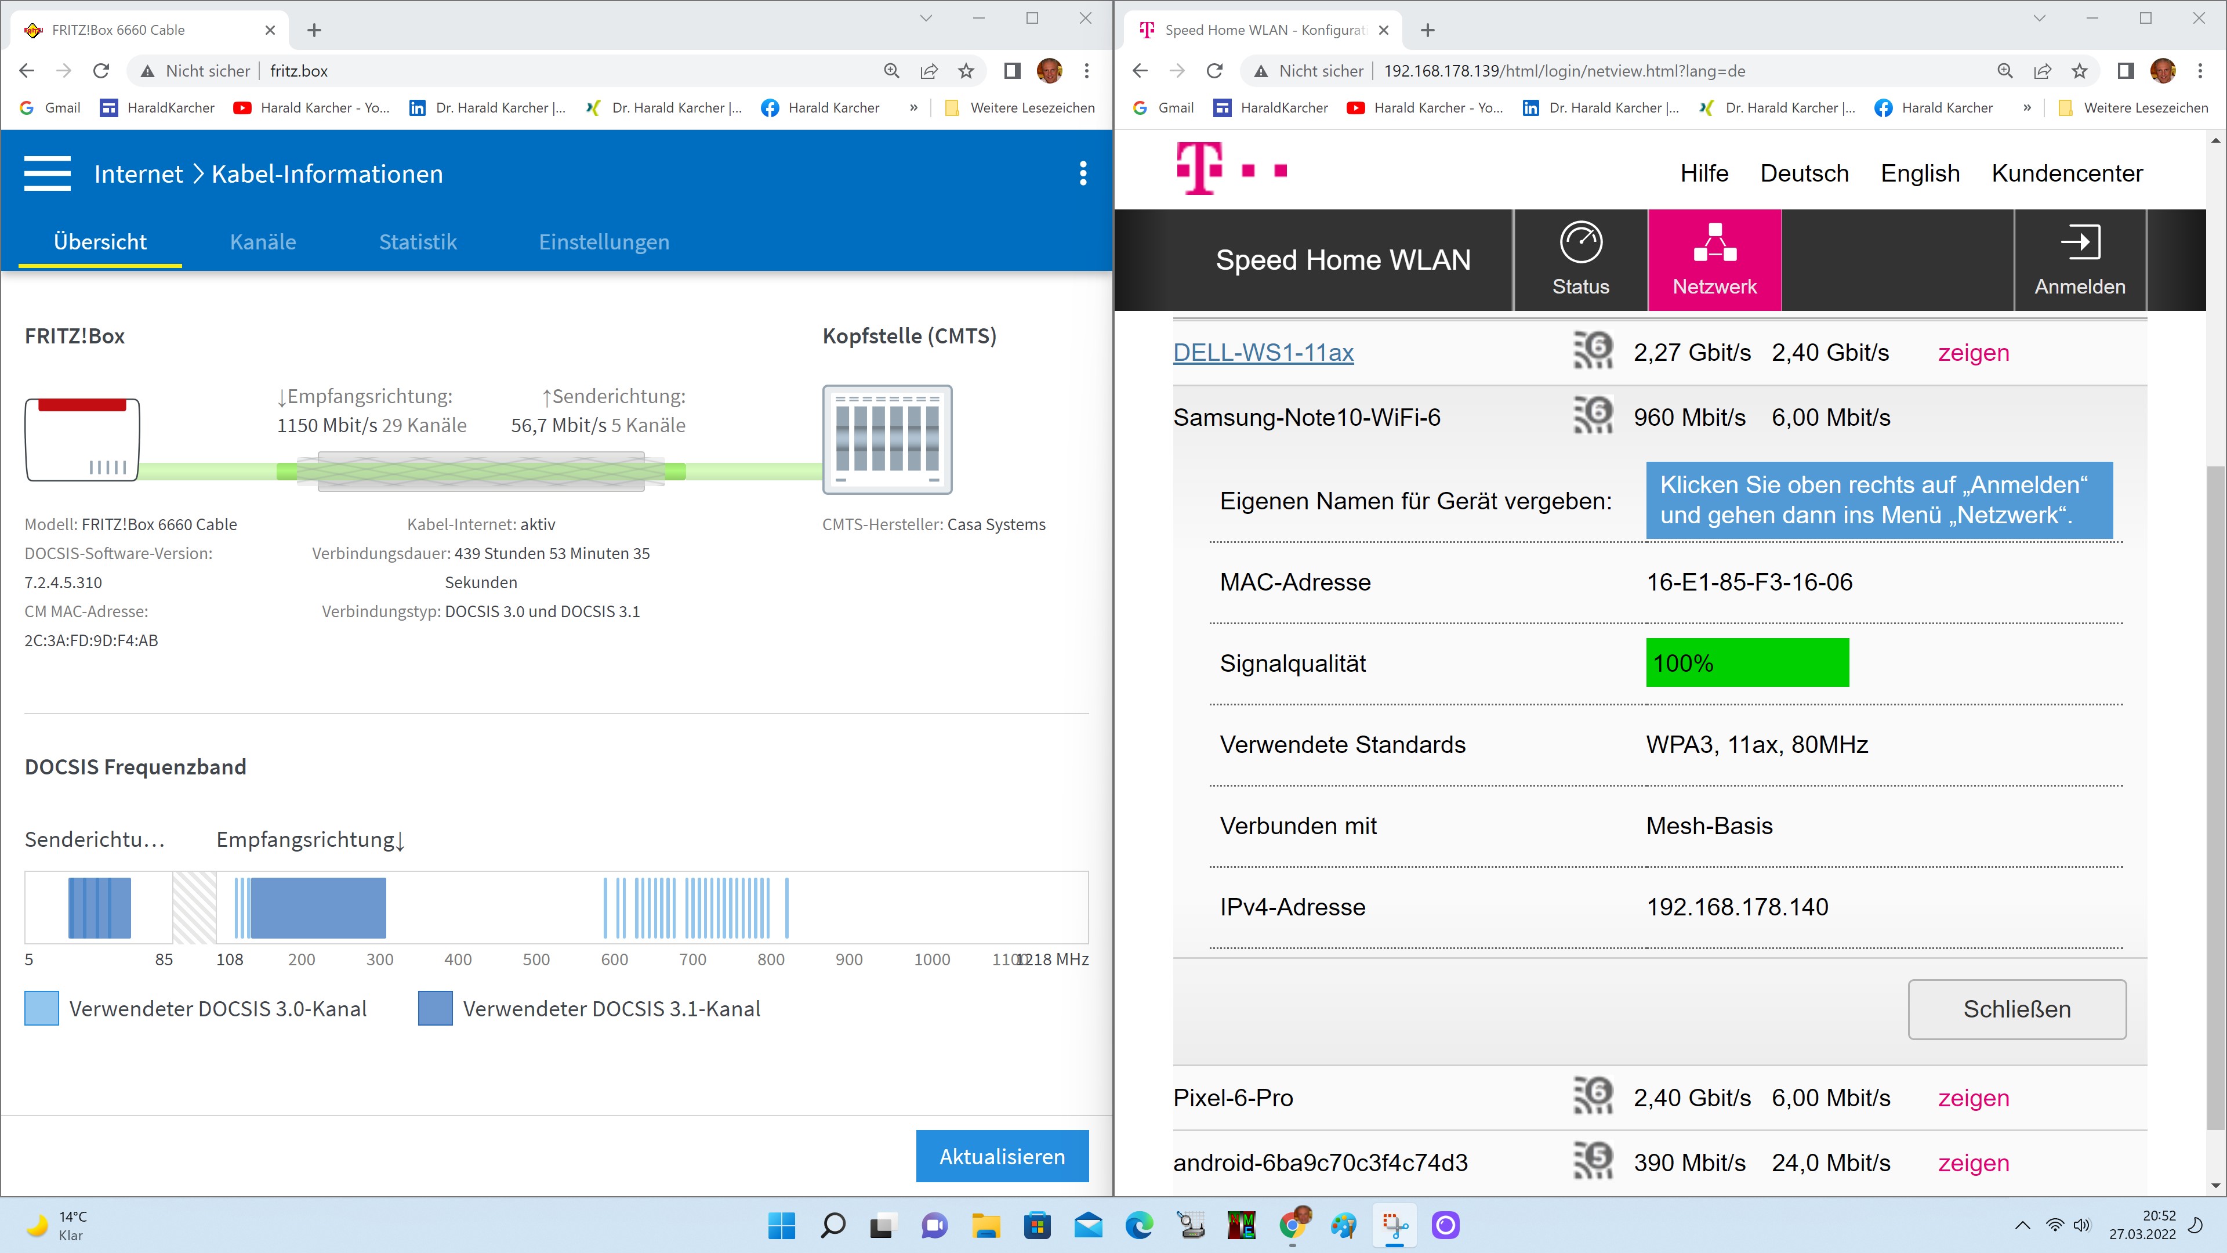Click the FRITZ!Box router image
The image size is (2227, 1253).
point(82,439)
